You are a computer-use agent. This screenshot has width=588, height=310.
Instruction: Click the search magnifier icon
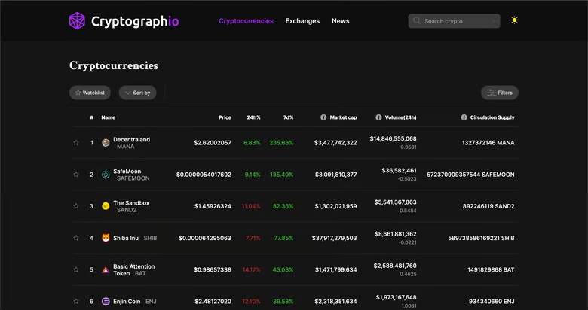417,20
